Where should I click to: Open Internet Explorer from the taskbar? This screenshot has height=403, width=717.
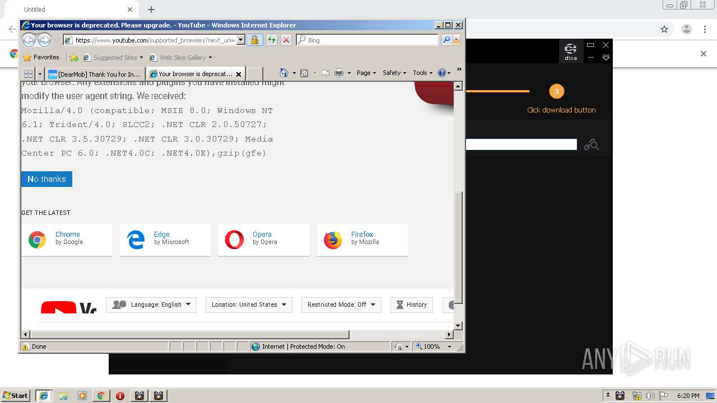tap(43, 396)
